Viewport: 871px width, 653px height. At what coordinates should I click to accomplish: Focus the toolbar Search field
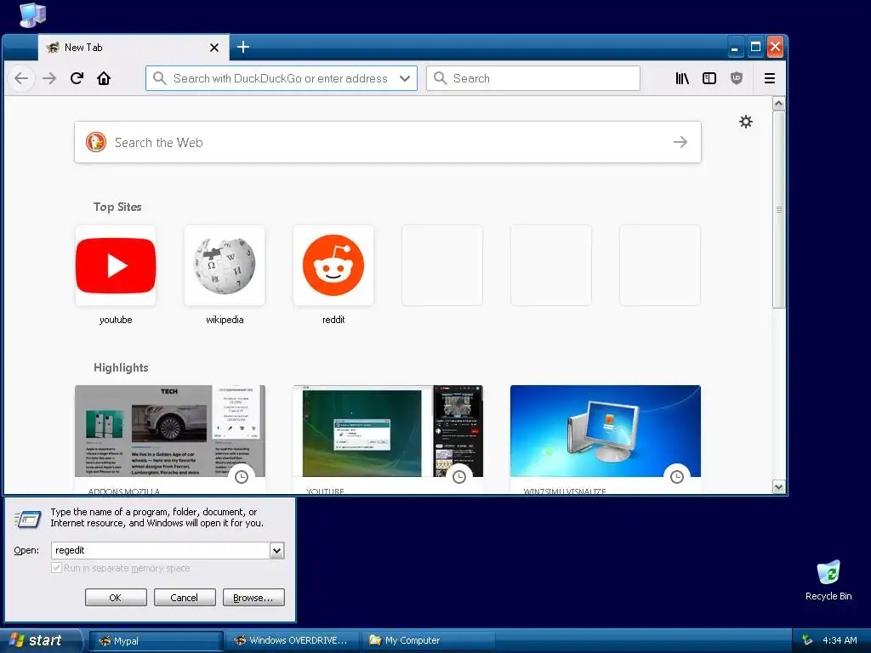pyautogui.click(x=533, y=78)
